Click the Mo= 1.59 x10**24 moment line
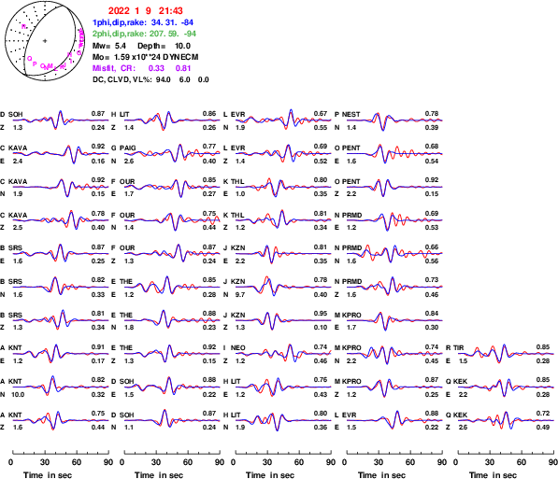This screenshot has width=558, height=479. pyautogui.click(x=145, y=57)
